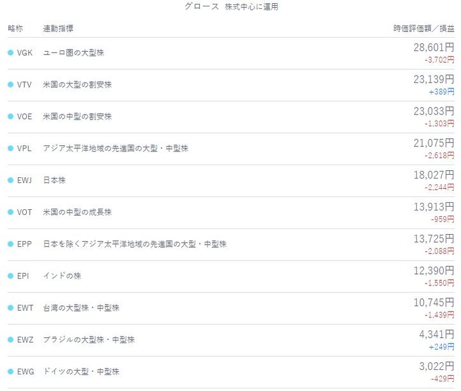Image resolution: width=461 pixels, height=391 pixels.
Task: Click the 28,601円 valuation amount
Action: click(433, 47)
